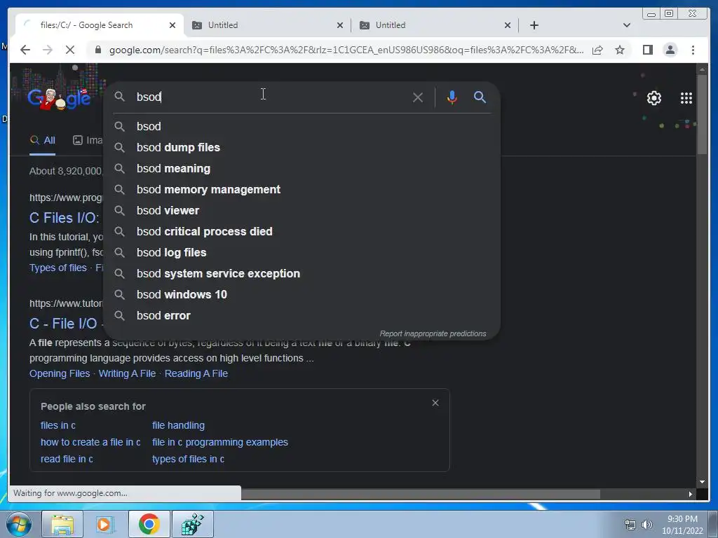Choose the plain 'bsod' suggestion

[302, 126]
